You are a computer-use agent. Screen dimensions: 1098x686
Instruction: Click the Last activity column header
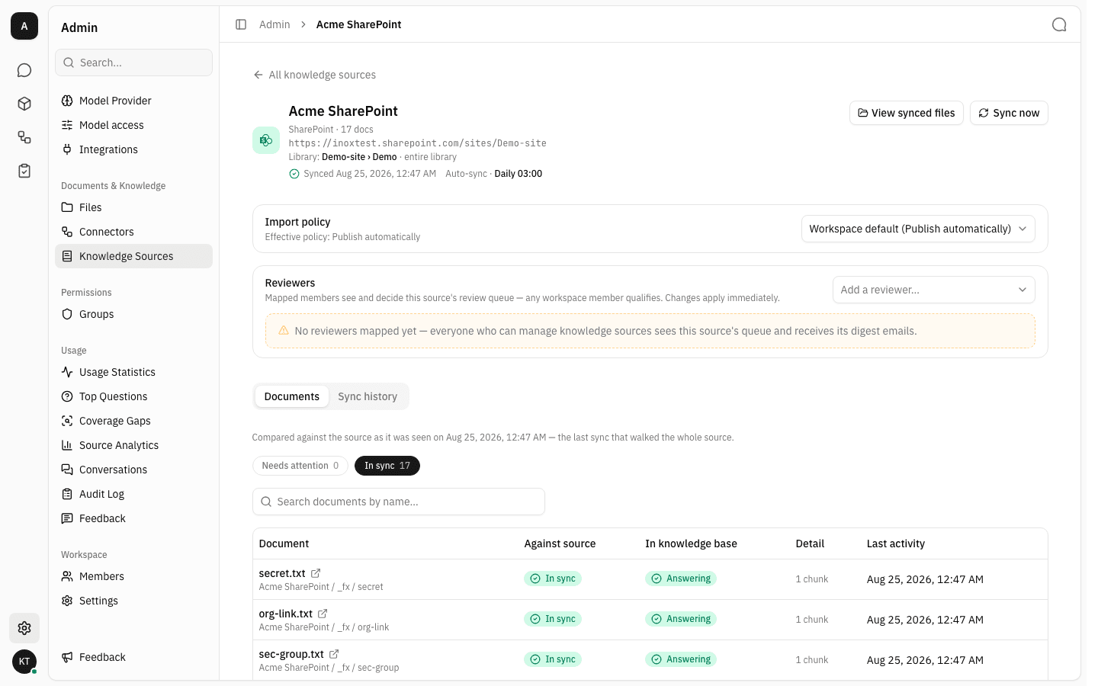point(896,543)
